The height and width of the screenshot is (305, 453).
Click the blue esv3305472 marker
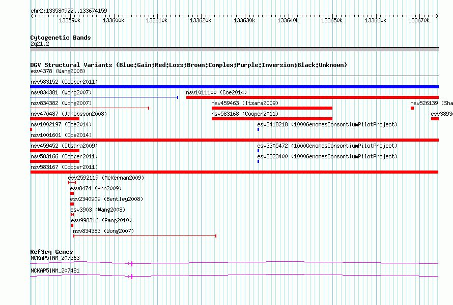pyautogui.click(x=258, y=151)
